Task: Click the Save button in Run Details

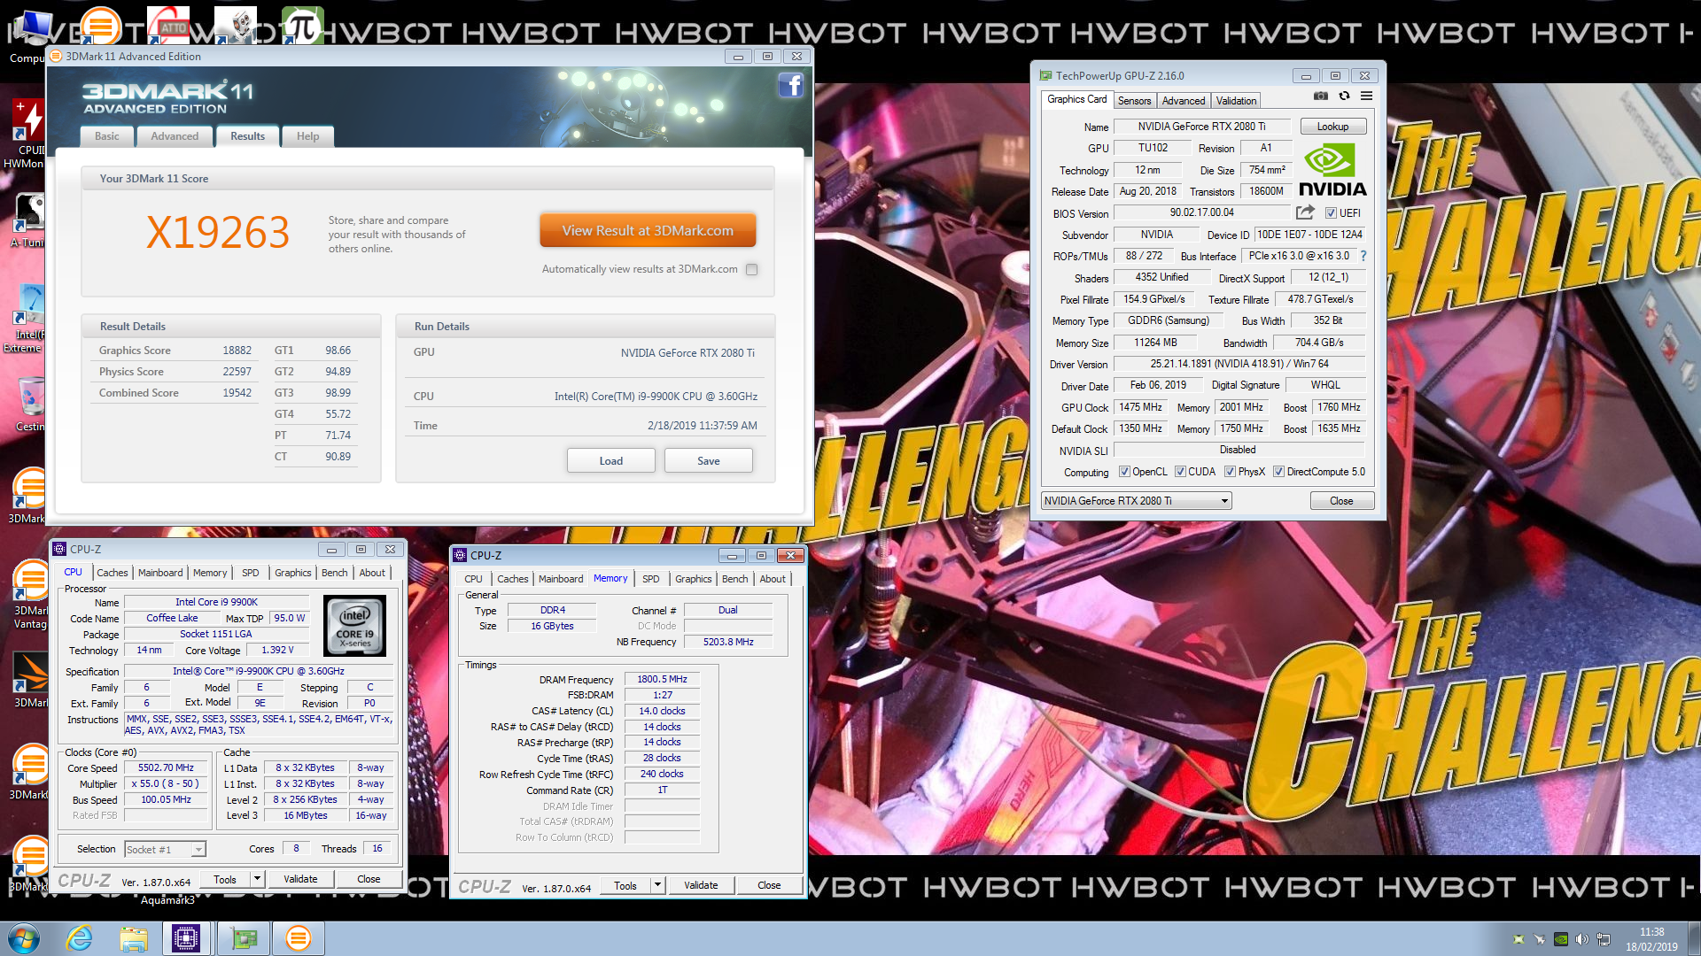Action: coord(709,460)
